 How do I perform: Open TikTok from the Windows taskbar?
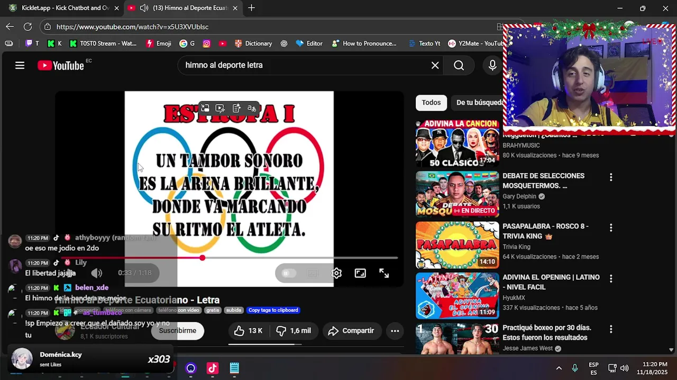[213, 368]
